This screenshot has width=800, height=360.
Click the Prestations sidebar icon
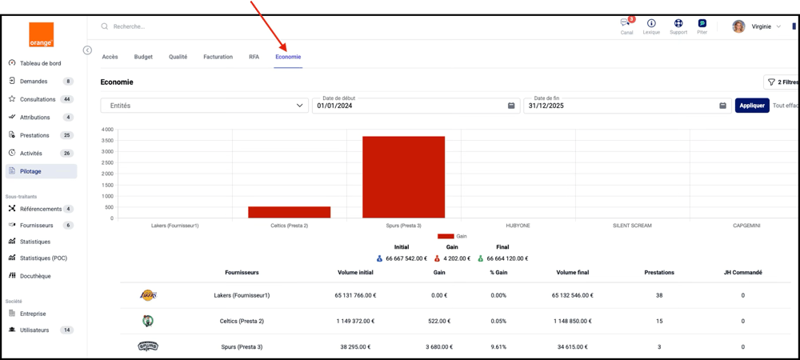pos(12,135)
